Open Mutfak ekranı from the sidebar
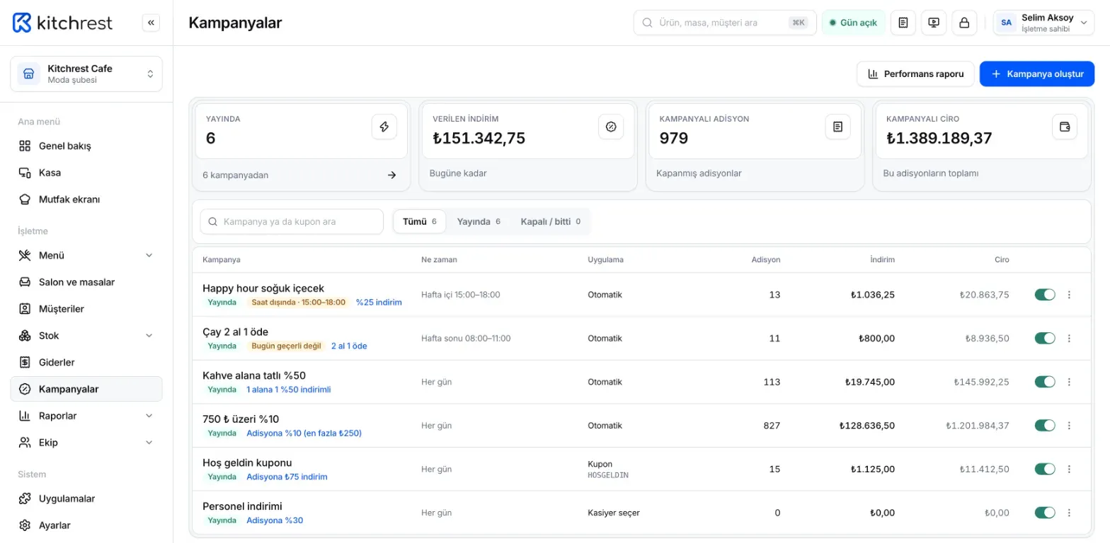Viewport: 1110px width, 543px height. [86, 199]
